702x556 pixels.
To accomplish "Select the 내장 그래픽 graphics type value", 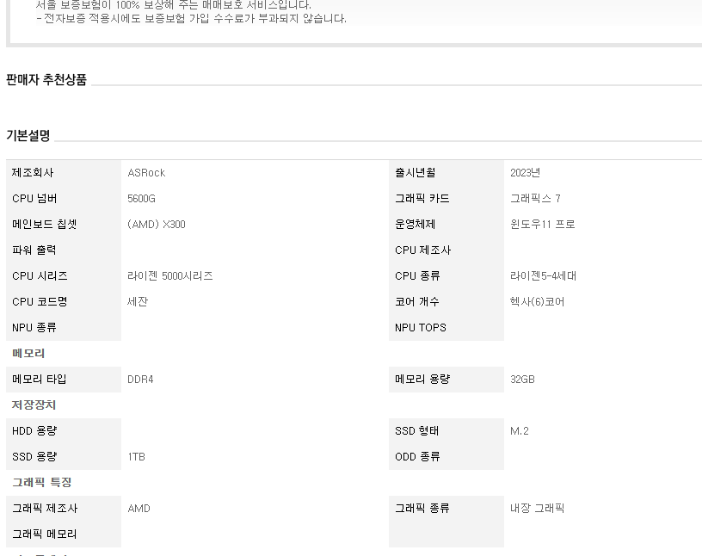I will [537, 509].
